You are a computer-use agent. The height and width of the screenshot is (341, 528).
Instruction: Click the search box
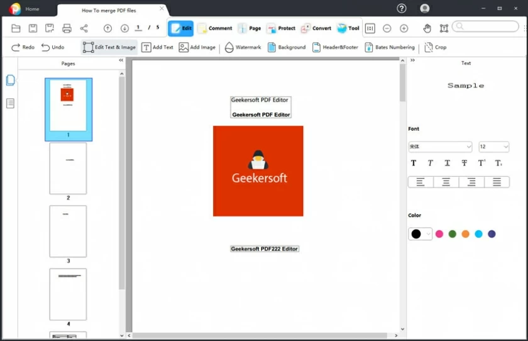pos(485,26)
